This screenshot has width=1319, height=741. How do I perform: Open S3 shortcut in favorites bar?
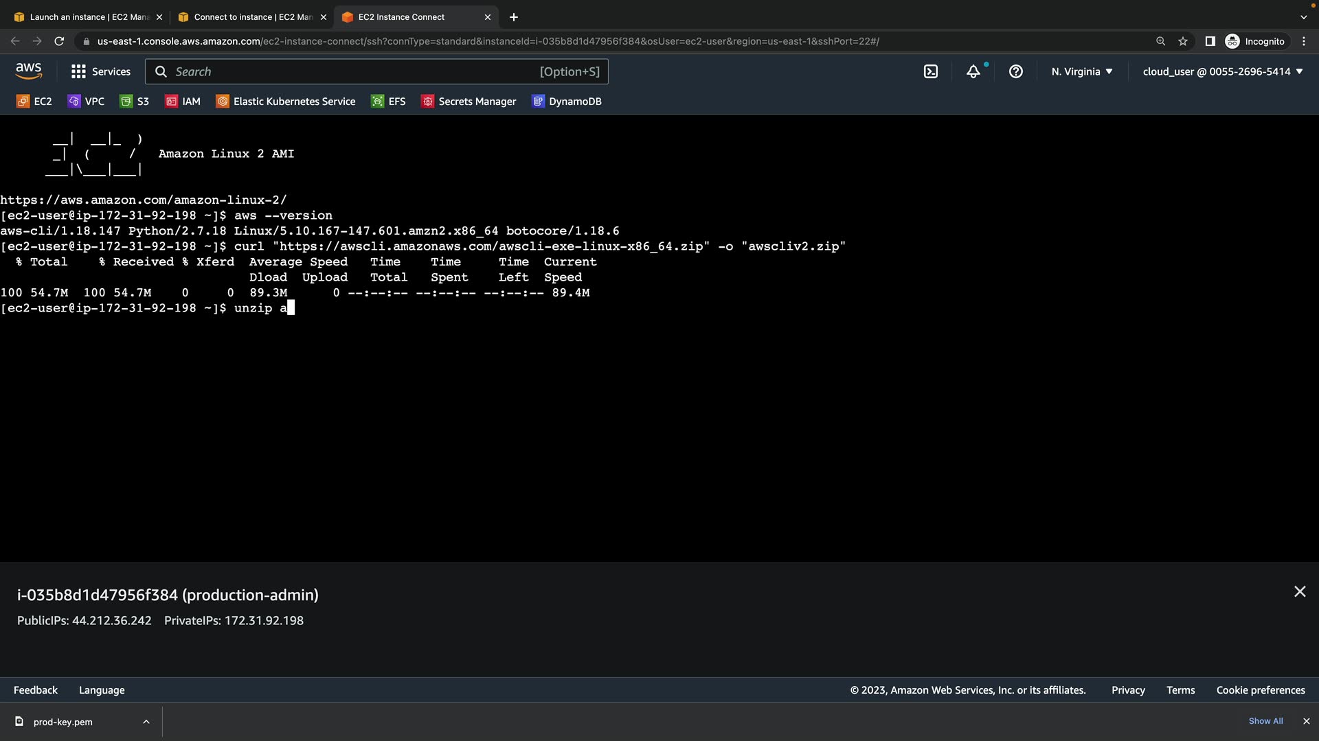135,102
